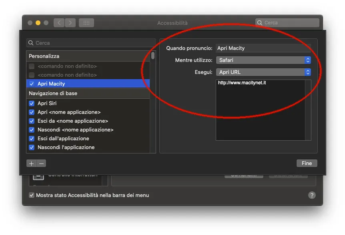Add a new command with the + button
This screenshot has height=235, width=345.
(x=31, y=163)
